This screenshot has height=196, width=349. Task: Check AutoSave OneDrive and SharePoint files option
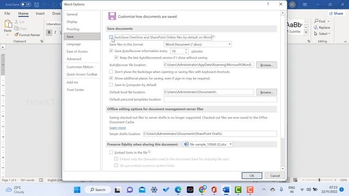pos(111,37)
